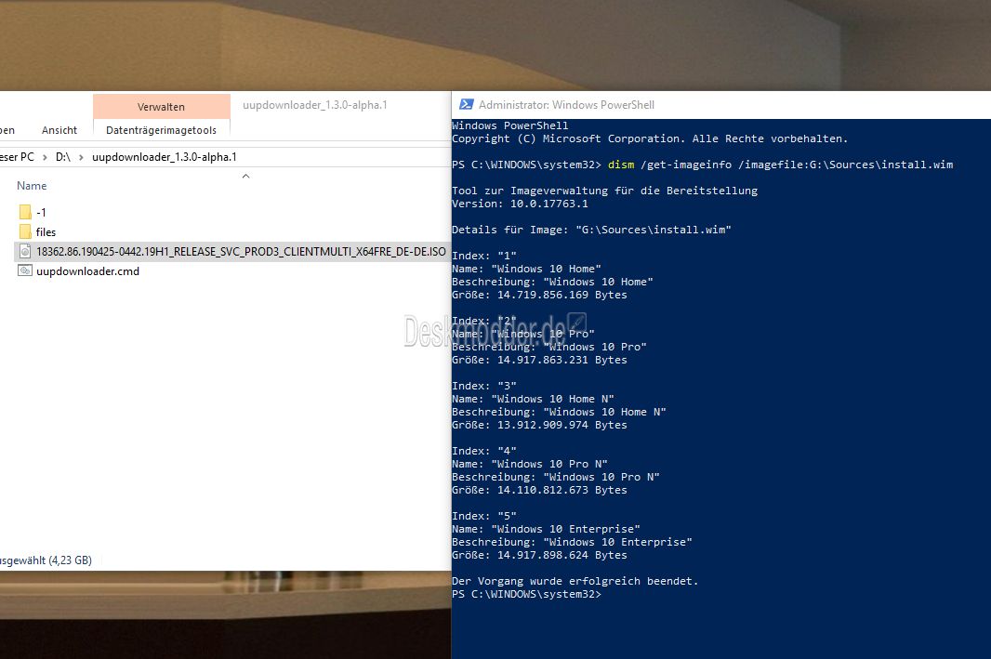The height and width of the screenshot is (659, 991).
Task: Expand the breadcrumb chevron before "D:\"
Action: click(x=45, y=157)
